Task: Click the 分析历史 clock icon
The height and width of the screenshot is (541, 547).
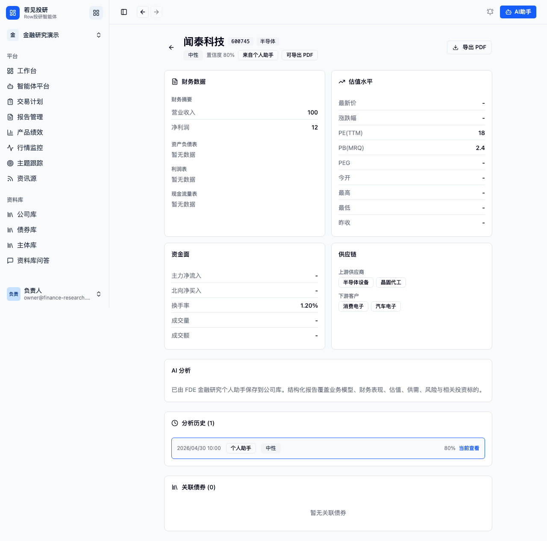Action: point(175,423)
